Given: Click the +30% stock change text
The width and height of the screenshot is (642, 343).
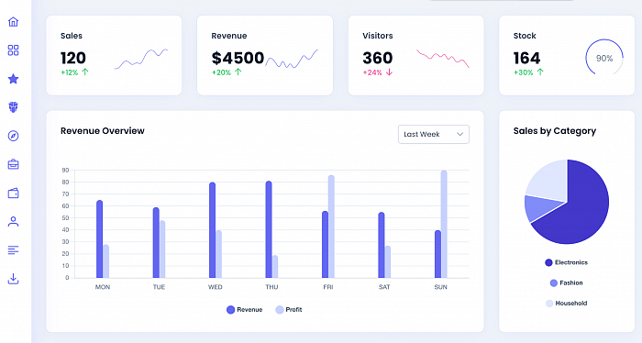Looking at the screenshot, I should 524,72.
